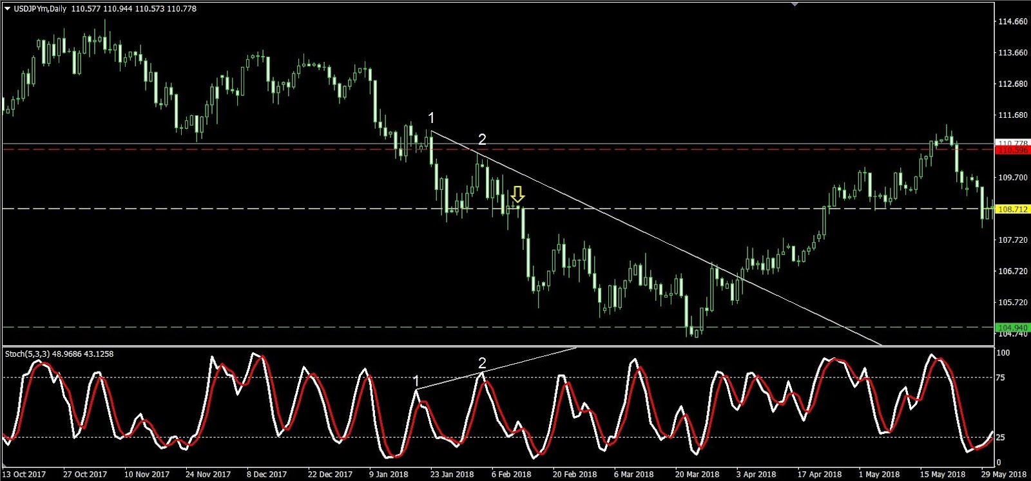Click the 111.680 price scale label
The width and height of the screenshot is (1031, 481).
[x=1012, y=115]
